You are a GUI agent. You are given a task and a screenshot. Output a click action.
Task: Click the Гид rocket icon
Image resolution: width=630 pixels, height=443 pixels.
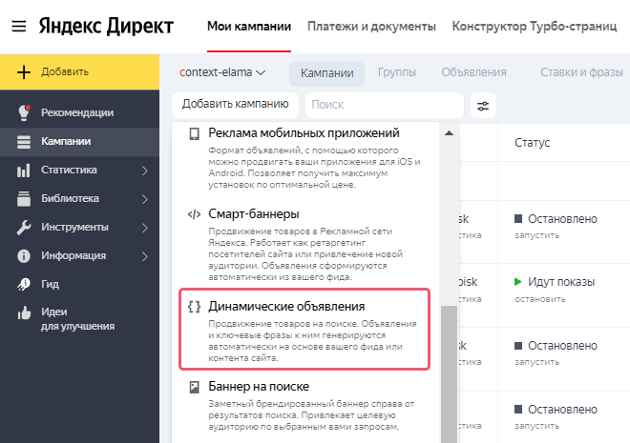[24, 284]
